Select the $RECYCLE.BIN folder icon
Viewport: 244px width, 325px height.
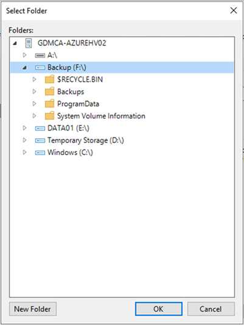(x=50, y=80)
